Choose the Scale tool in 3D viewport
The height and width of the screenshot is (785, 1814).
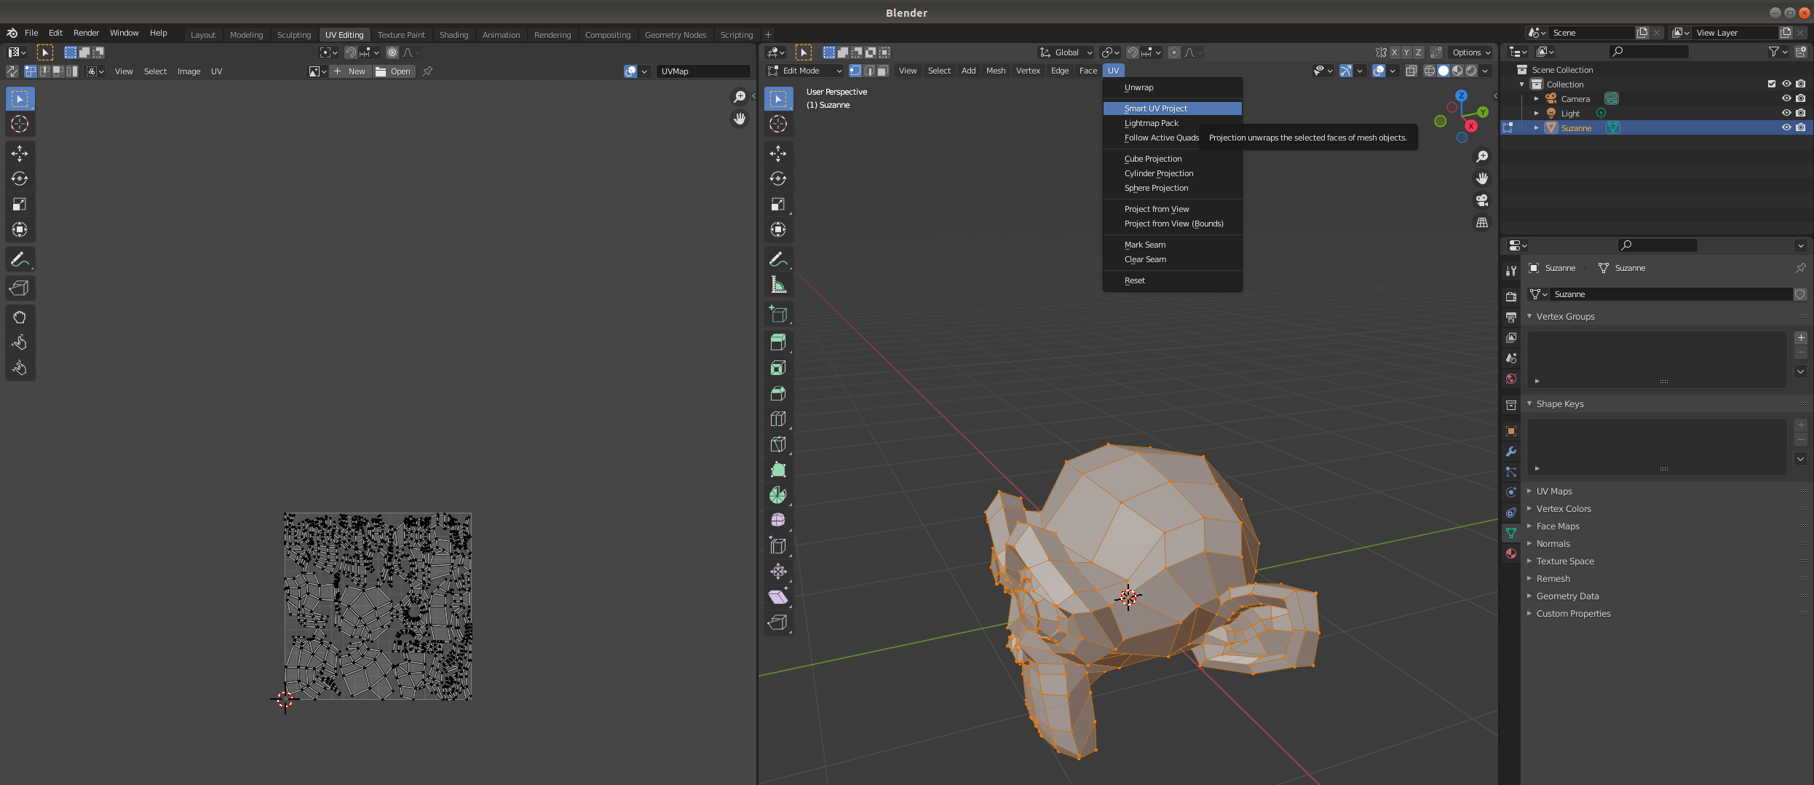[778, 205]
